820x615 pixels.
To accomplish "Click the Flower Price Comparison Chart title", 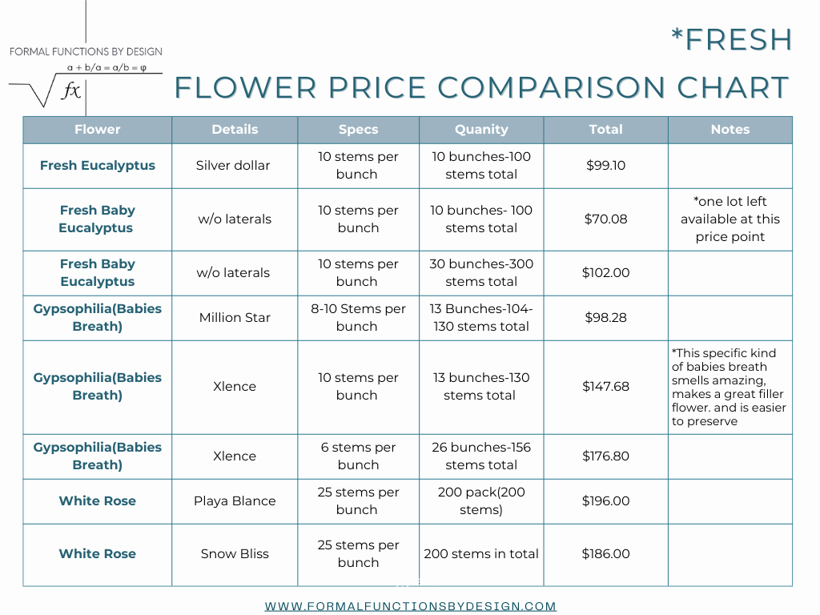I will [482, 87].
